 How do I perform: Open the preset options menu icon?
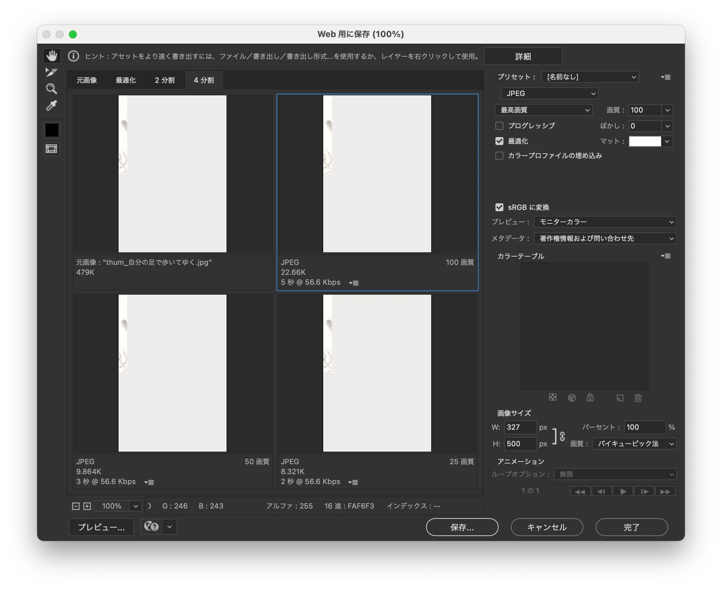[x=666, y=77]
